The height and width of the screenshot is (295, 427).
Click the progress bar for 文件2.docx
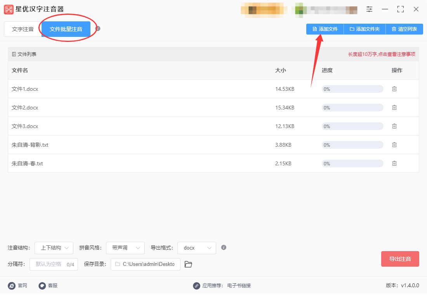pos(352,108)
